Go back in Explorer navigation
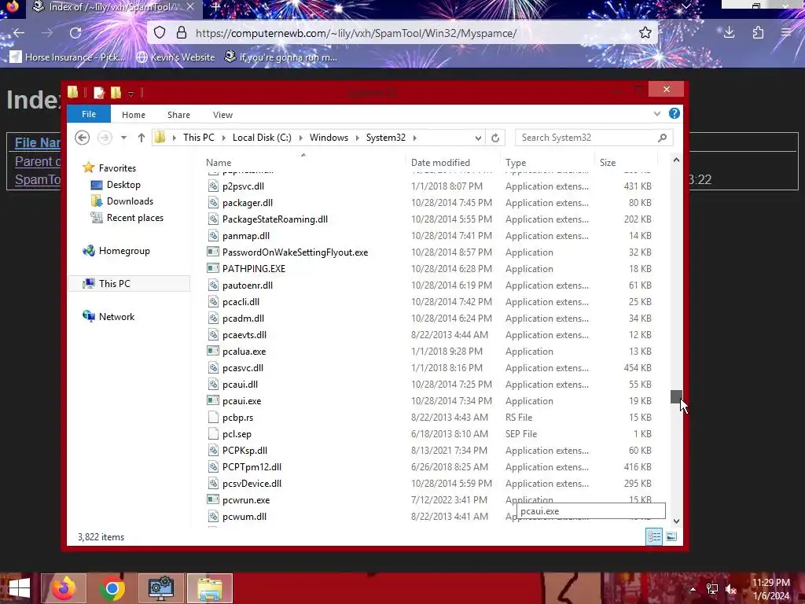 pyautogui.click(x=82, y=138)
